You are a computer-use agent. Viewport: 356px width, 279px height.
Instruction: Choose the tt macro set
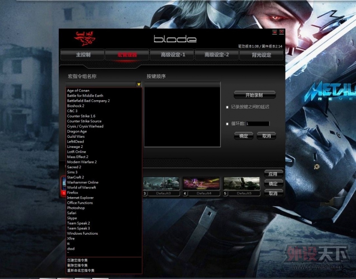[x=68, y=244]
